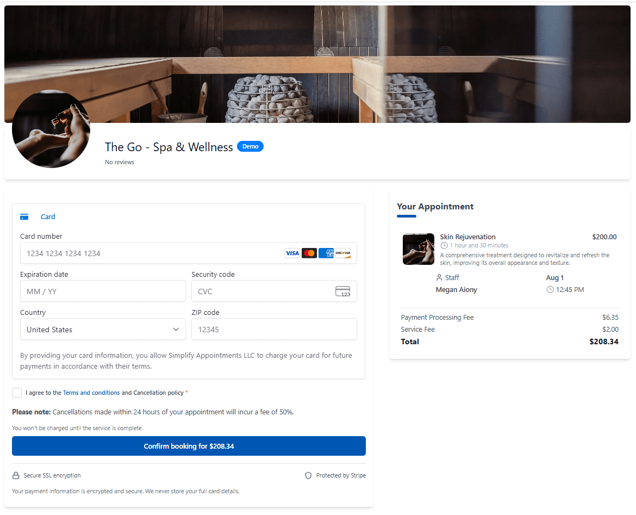This screenshot has width=636, height=515.
Task: Confirm booking for $208.34
Action: (x=189, y=446)
